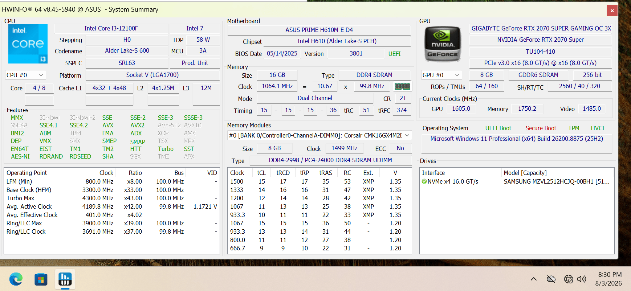Close the HWiNFO System Summary window
631x291 pixels.
612,11
